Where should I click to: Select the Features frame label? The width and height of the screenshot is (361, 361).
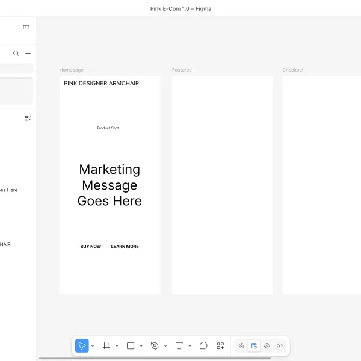(182, 70)
